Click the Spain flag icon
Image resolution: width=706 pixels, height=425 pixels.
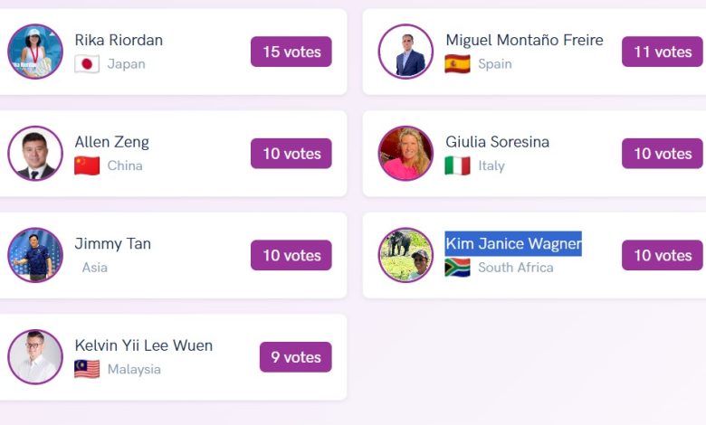[457, 64]
